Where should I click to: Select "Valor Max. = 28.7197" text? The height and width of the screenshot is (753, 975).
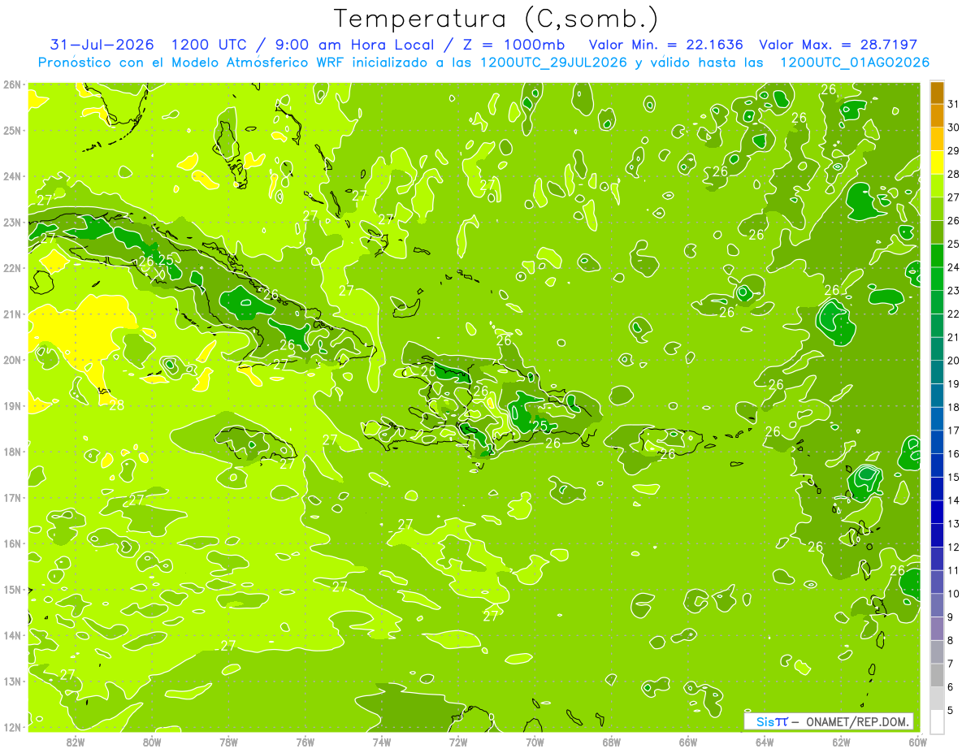coord(838,45)
